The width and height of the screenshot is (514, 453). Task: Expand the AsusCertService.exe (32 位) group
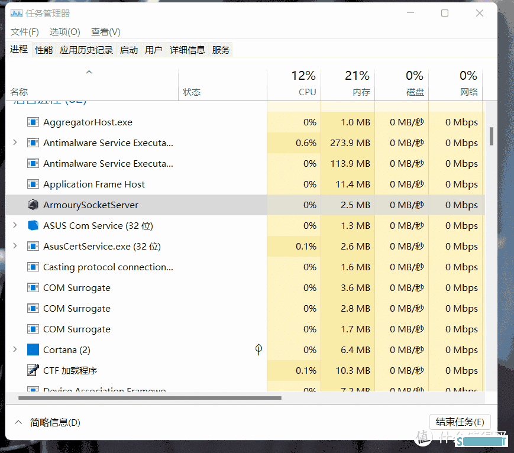tap(15, 245)
